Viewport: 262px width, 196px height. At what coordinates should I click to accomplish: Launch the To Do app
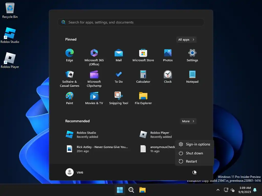119,77
